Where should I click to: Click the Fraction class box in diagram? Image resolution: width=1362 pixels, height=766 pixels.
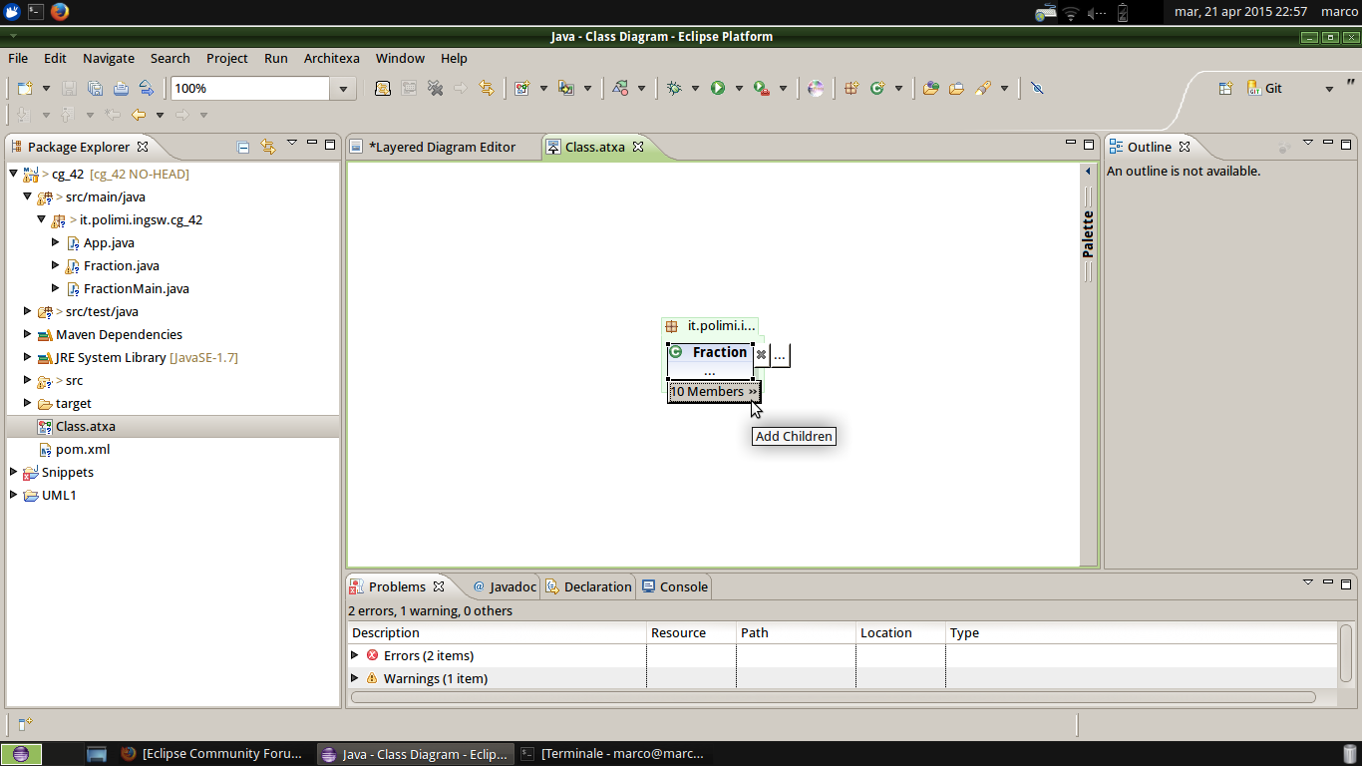(x=710, y=360)
